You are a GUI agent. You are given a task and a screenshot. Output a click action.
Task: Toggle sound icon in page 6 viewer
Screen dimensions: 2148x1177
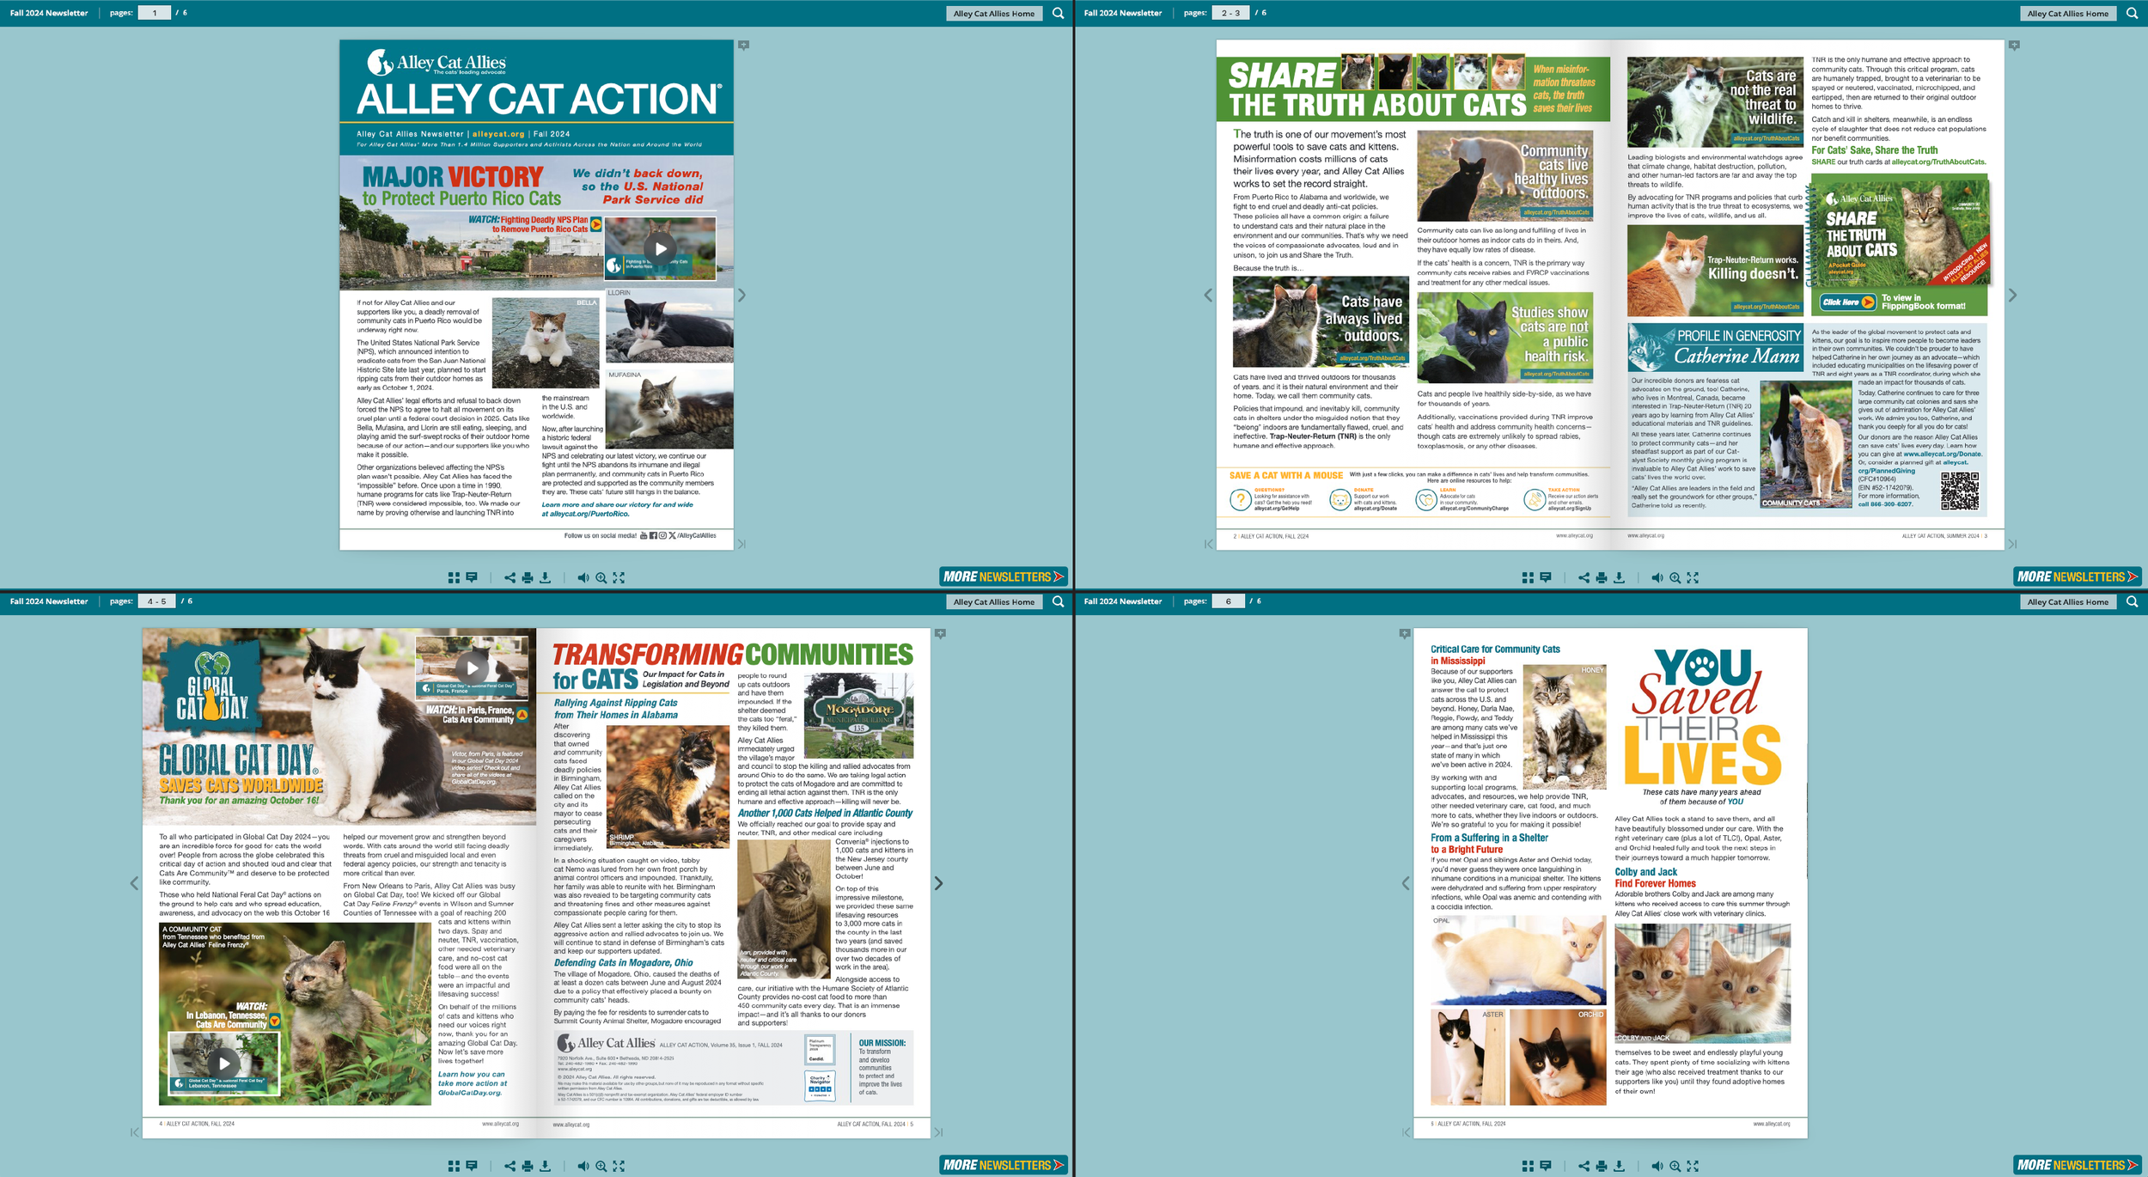pyautogui.click(x=1657, y=1166)
